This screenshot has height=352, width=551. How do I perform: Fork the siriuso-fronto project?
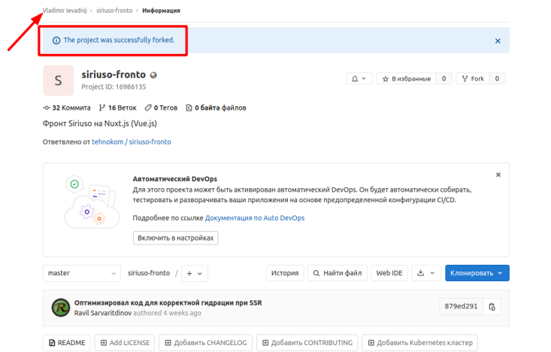tap(473, 79)
